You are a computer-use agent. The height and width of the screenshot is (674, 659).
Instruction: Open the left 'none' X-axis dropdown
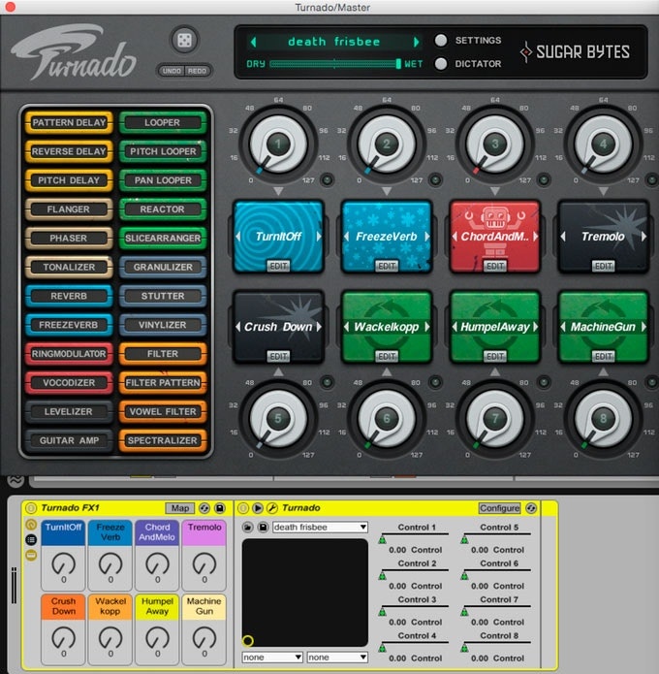click(x=272, y=658)
